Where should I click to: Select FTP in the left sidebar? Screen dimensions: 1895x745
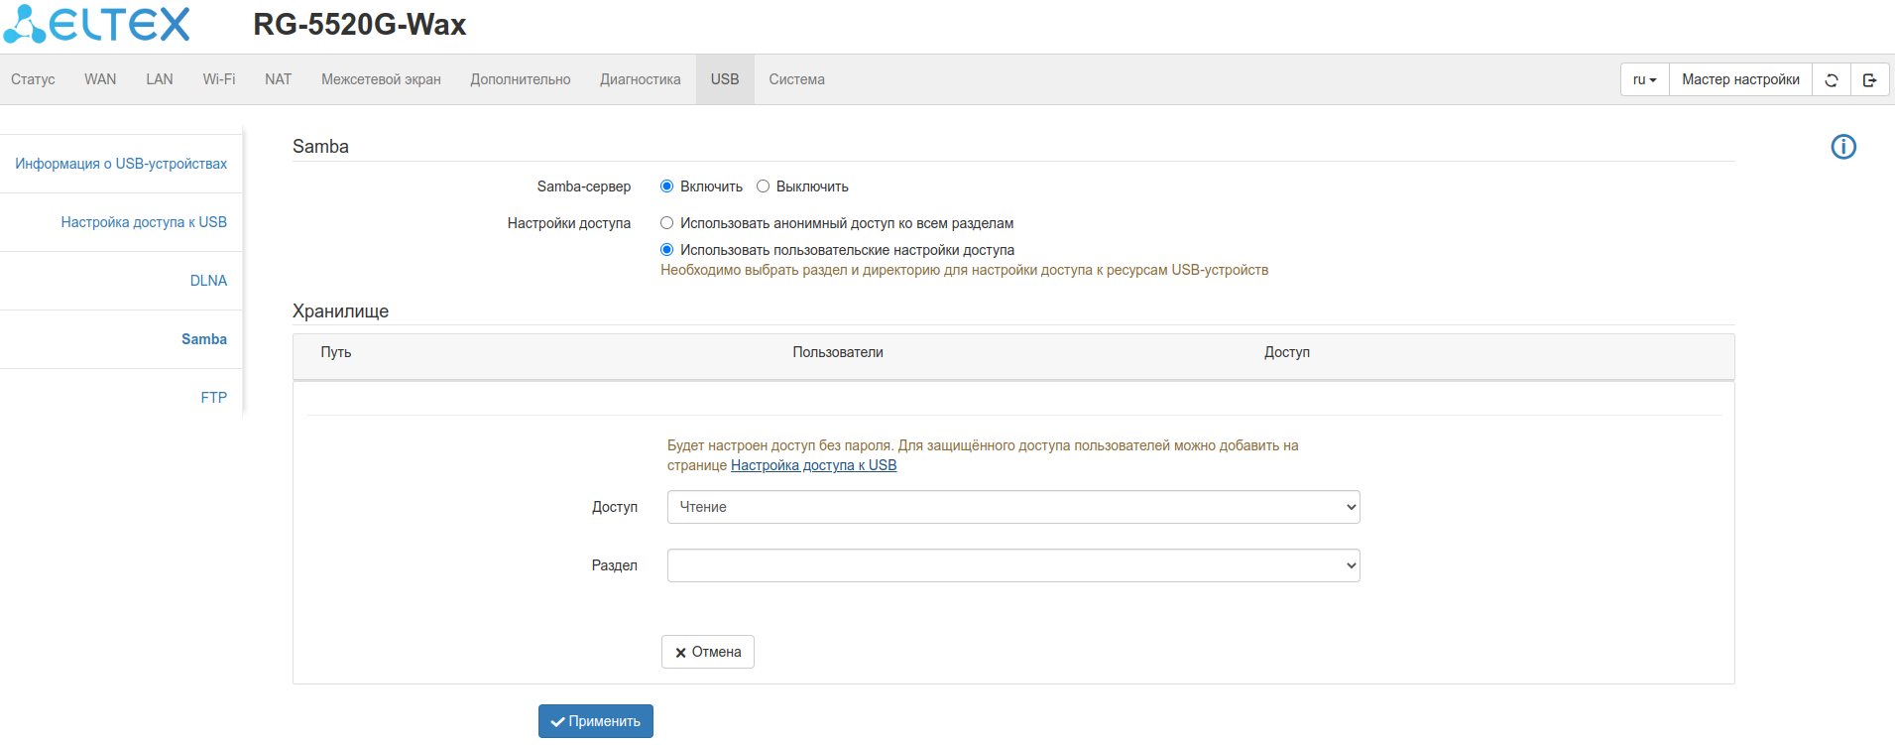[213, 398]
